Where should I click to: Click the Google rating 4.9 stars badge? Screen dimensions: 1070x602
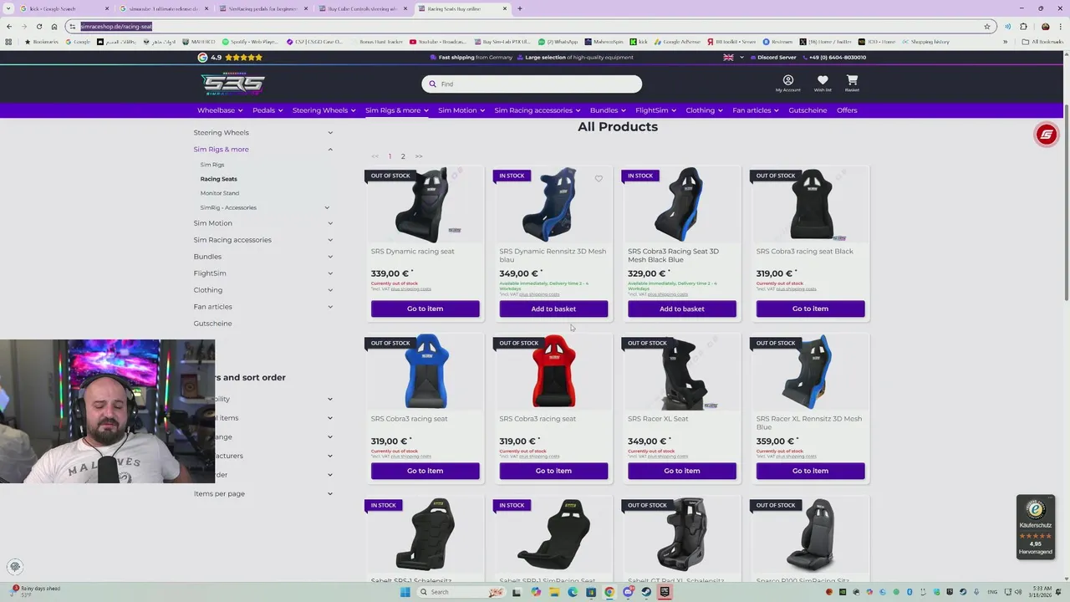(x=230, y=57)
